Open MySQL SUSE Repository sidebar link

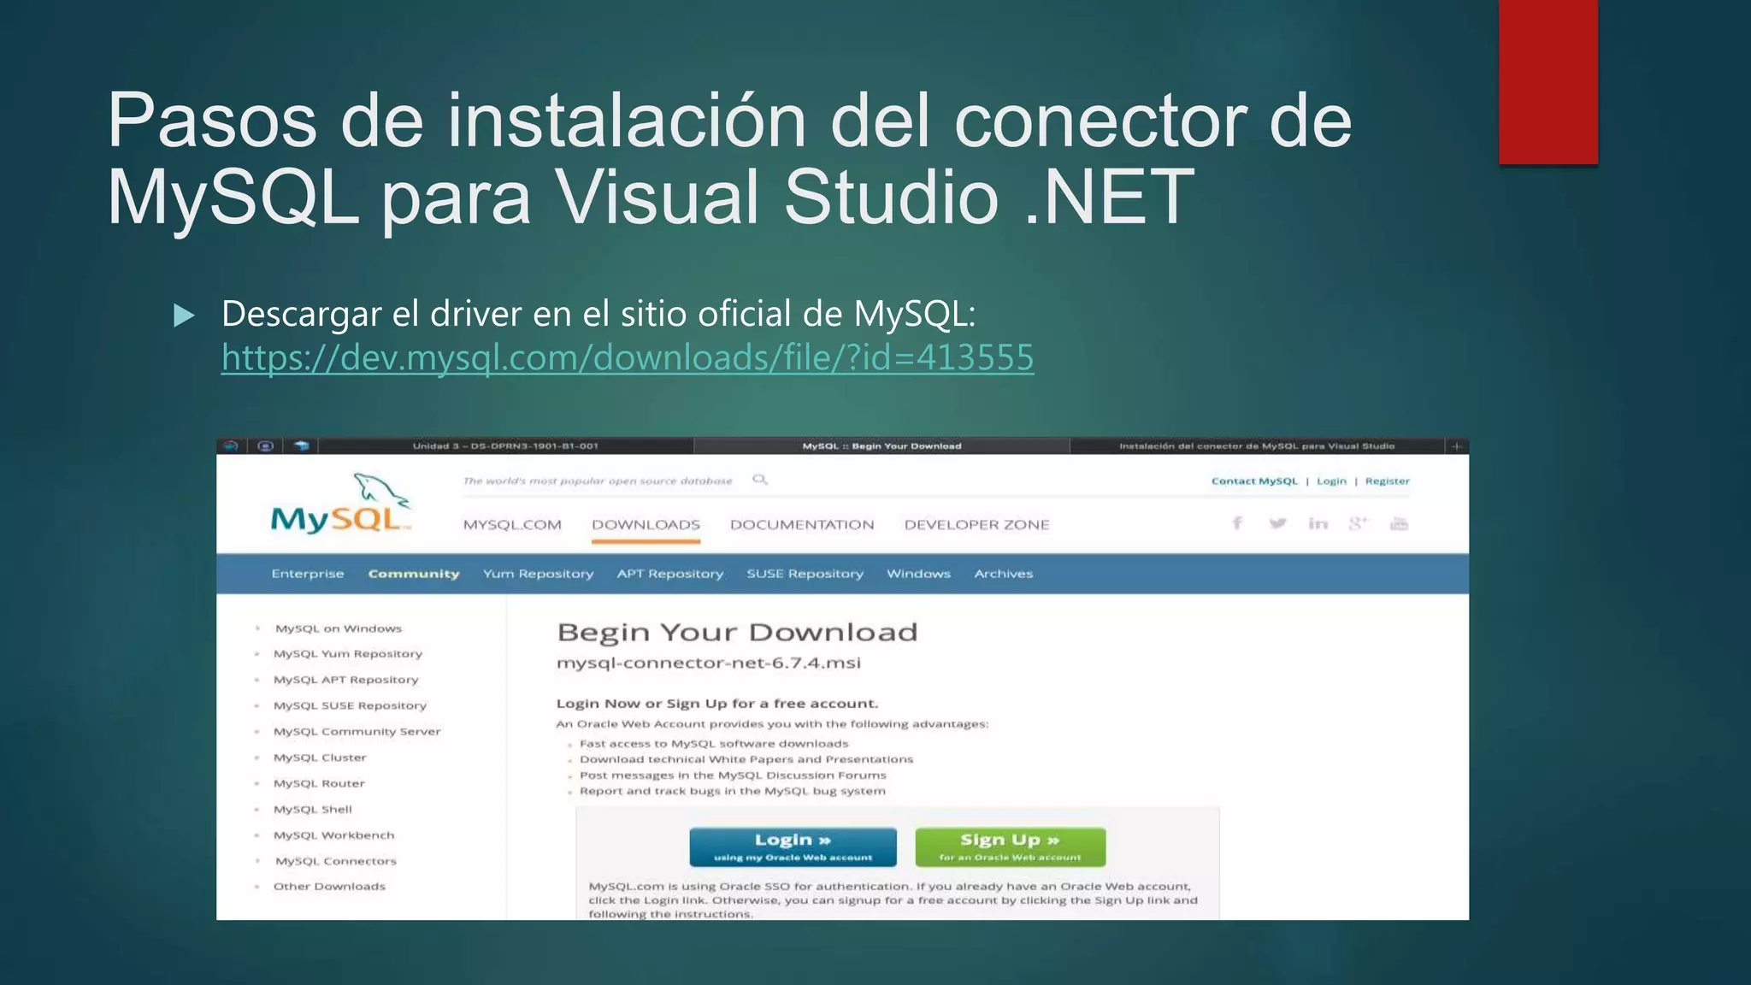tap(350, 705)
